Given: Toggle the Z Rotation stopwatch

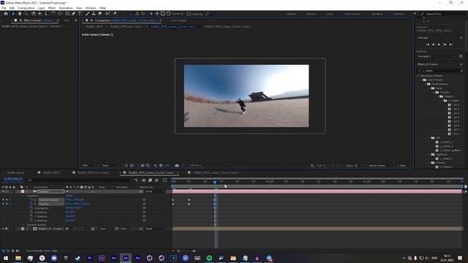Looking at the screenshot, I should [x=31, y=221].
